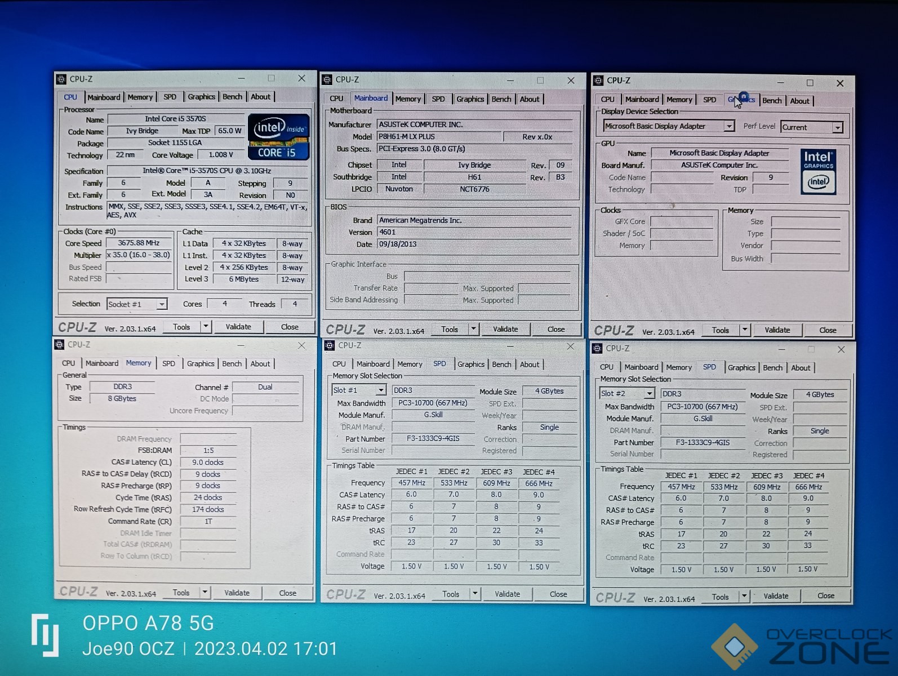Open the Perf Level Current dropdown
The image size is (898, 676).
pyautogui.click(x=838, y=127)
